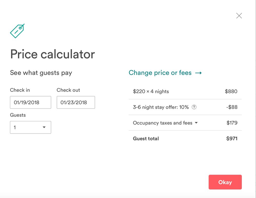Click the teal price tag icon
The image size is (256, 198).
(x=17, y=31)
